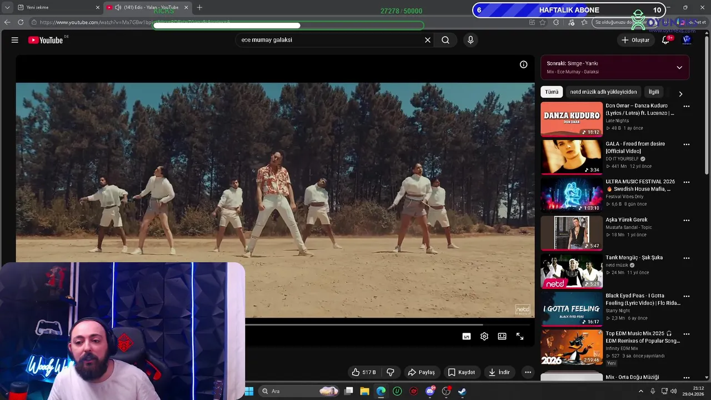Open the Danza Kuduro thumbnail
711x400 pixels.
[x=572, y=119]
